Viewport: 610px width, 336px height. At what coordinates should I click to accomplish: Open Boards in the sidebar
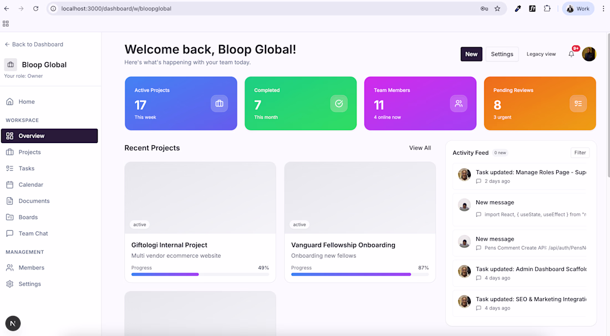pos(49,217)
